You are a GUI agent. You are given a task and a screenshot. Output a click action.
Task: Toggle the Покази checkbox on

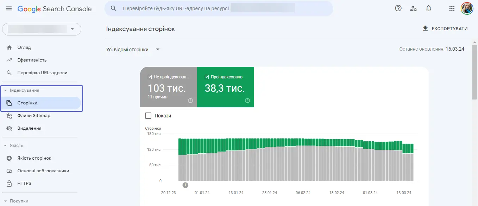[148, 115]
